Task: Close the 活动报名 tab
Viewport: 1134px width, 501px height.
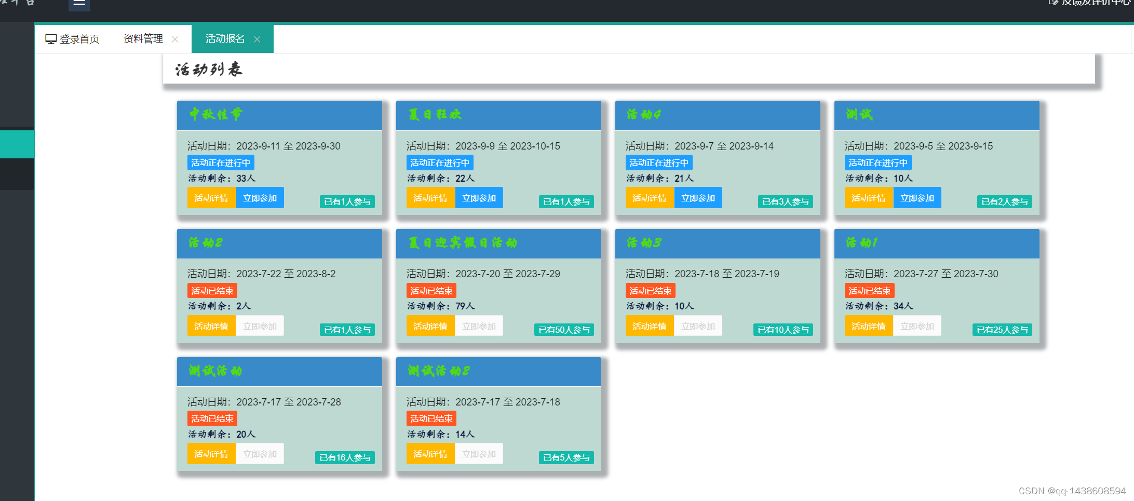Action: 257,39
